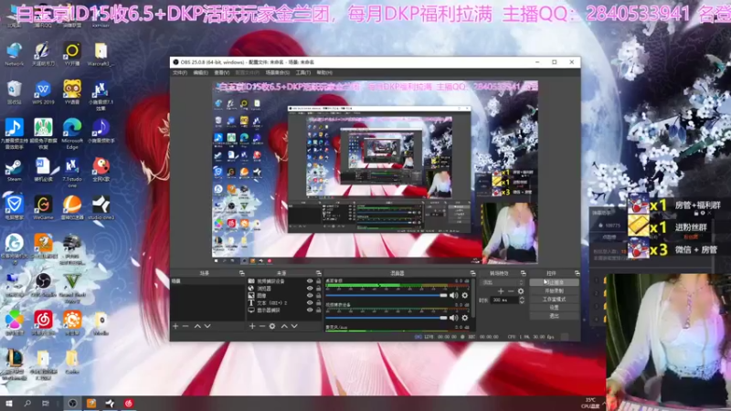
Task: Hide the 视频捕获设备 source with its eye icon
Action: coord(310,281)
